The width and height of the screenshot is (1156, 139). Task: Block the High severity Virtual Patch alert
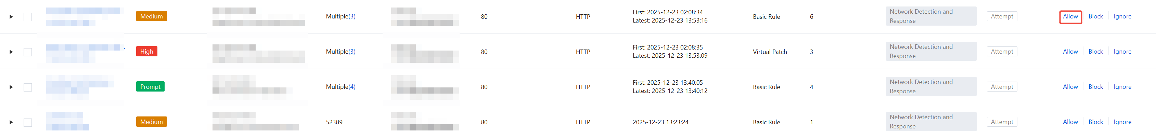[1095, 52]
